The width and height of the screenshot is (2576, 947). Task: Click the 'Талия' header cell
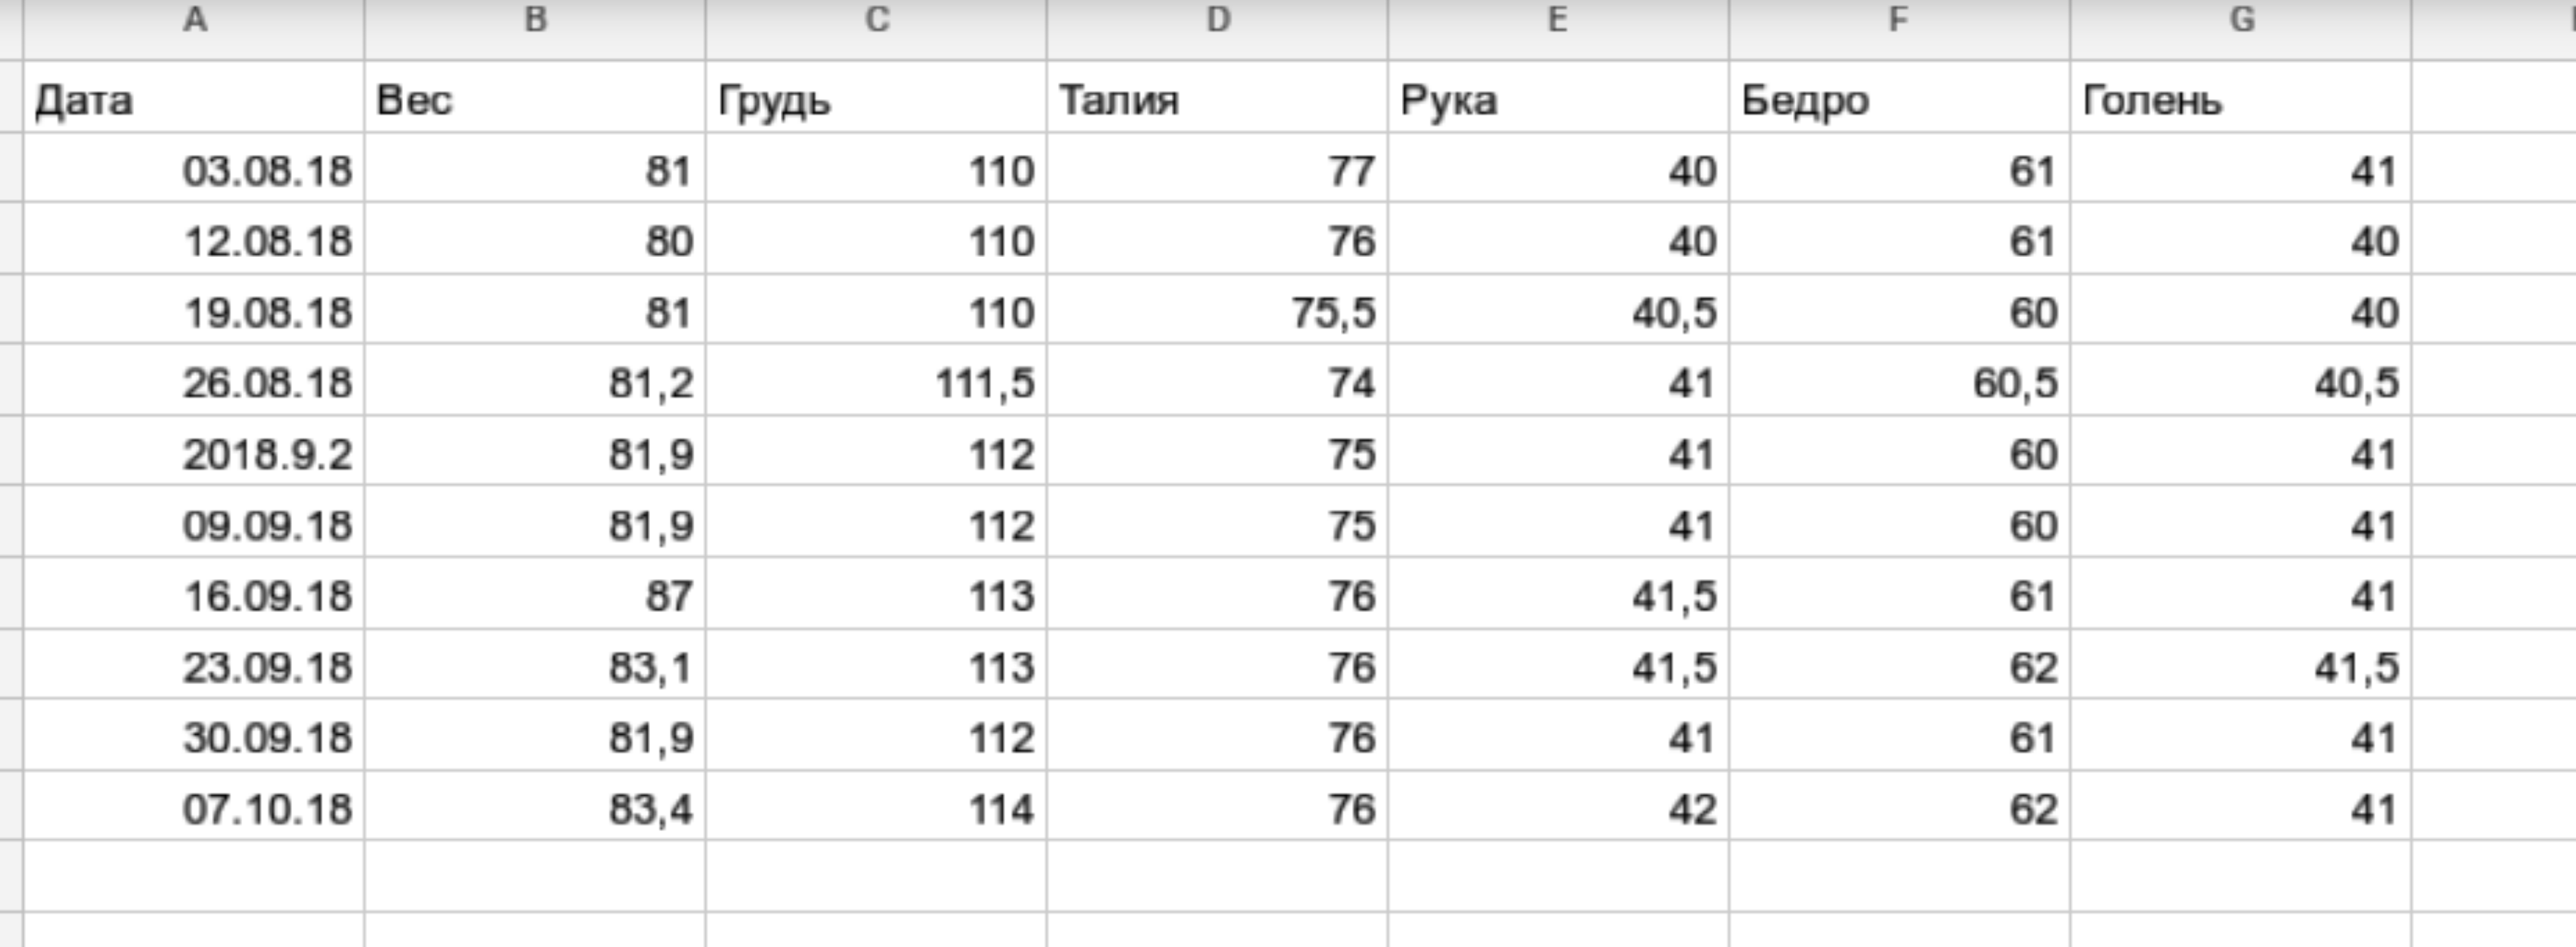1217,100
